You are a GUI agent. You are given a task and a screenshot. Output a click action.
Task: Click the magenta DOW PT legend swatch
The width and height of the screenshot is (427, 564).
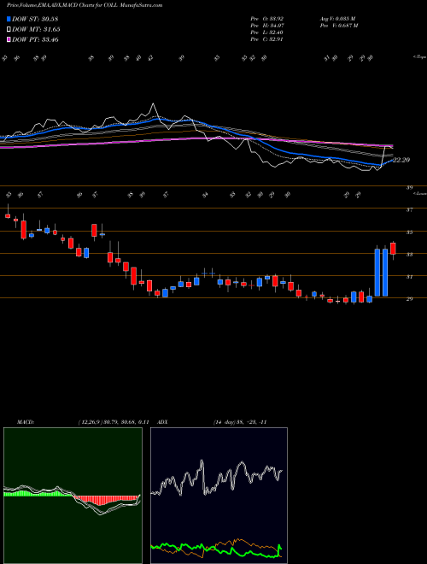(9, 39)
